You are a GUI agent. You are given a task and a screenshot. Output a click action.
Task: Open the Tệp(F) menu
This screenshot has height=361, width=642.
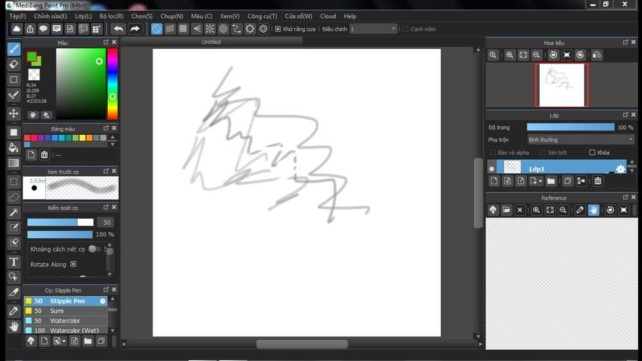[17, 16]
